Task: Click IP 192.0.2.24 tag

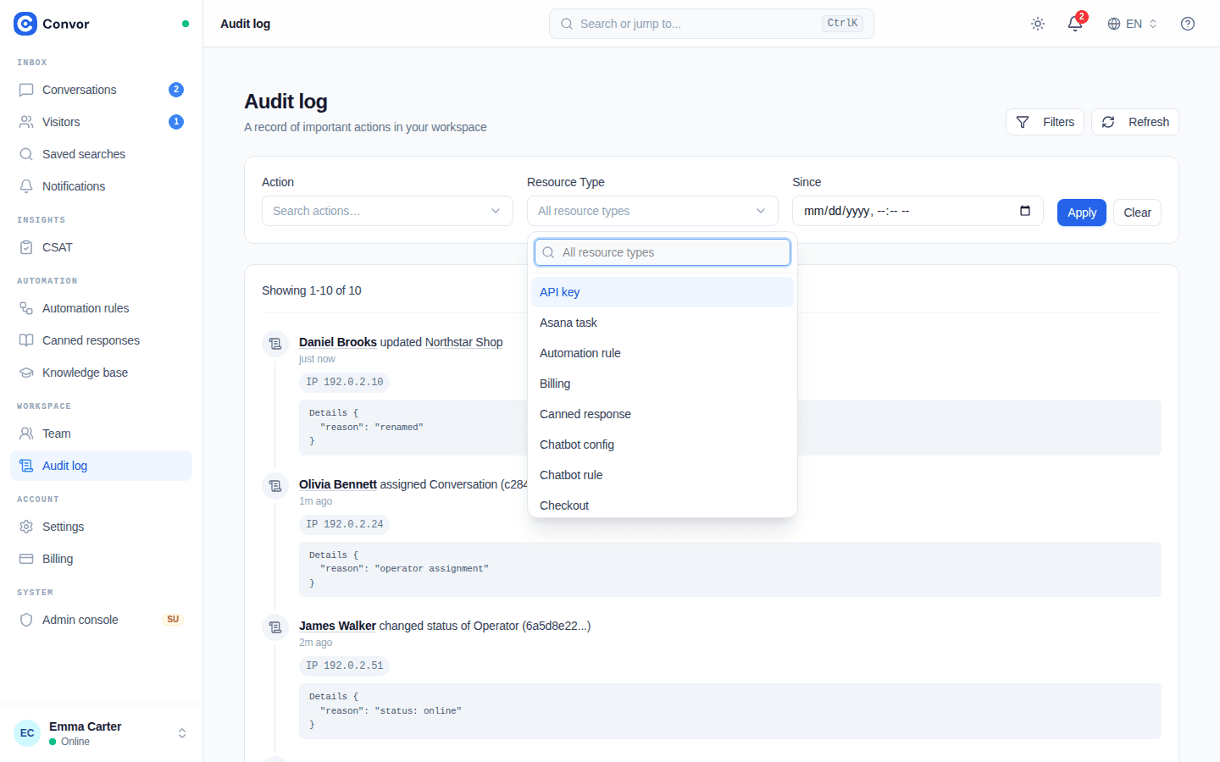Action: click(x=344, y=524)
